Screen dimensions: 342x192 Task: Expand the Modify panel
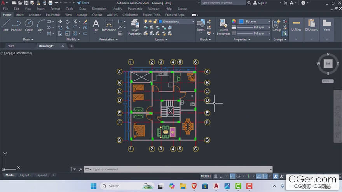click(x=73, y=40)
